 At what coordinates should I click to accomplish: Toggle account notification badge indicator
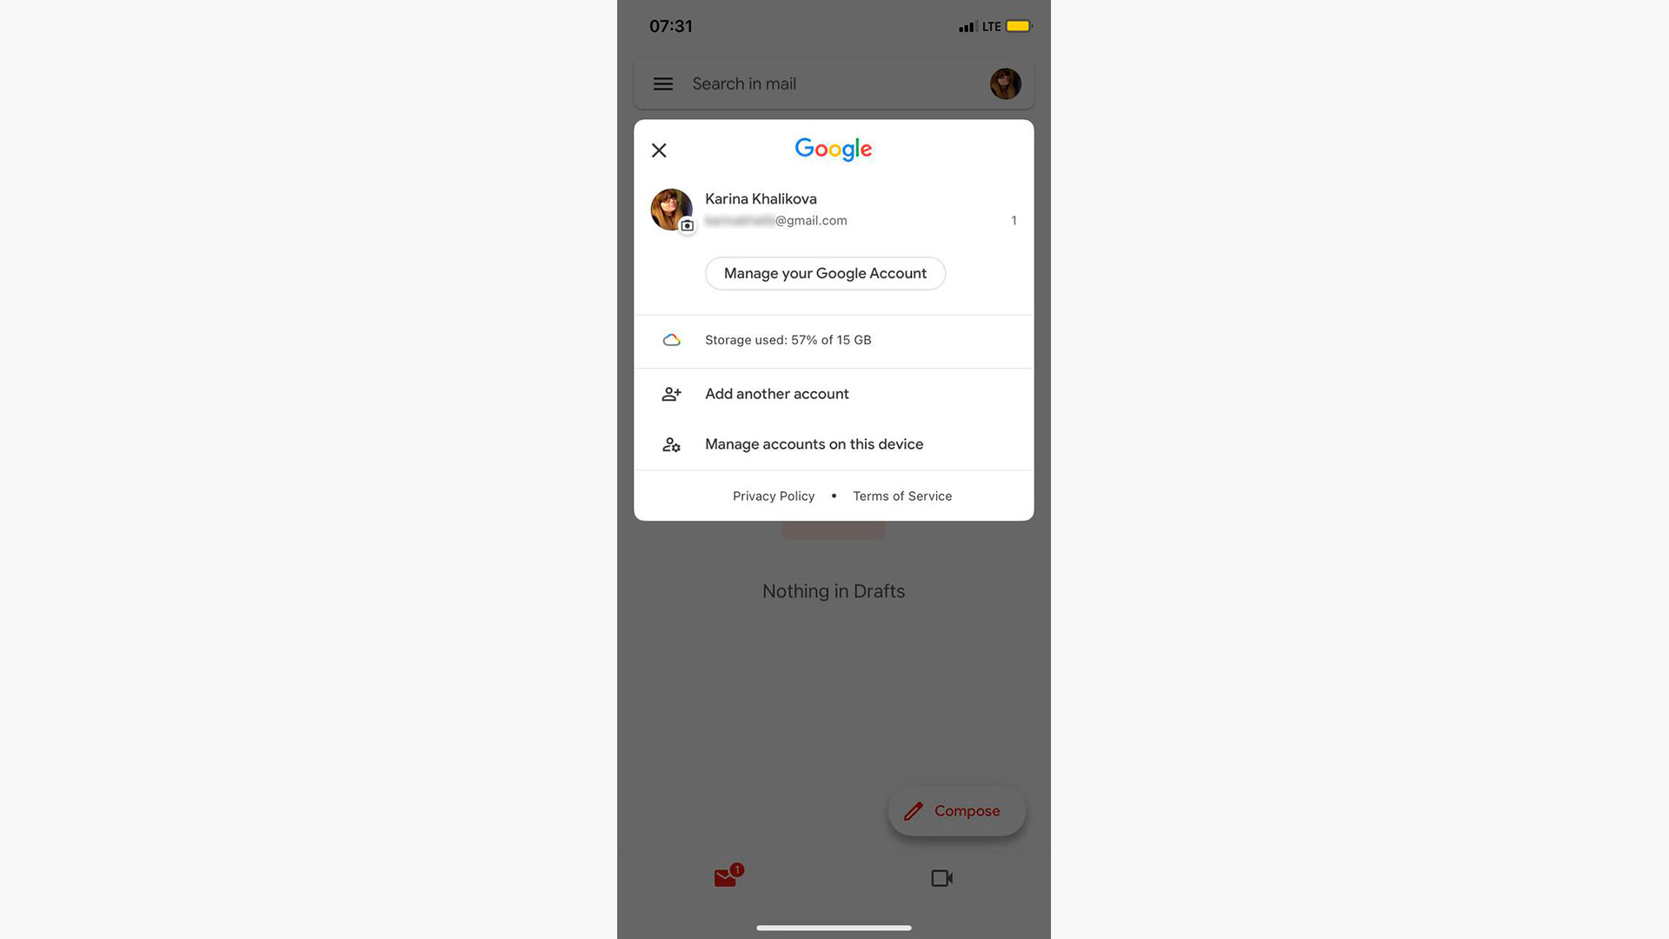pos(1014,220)
